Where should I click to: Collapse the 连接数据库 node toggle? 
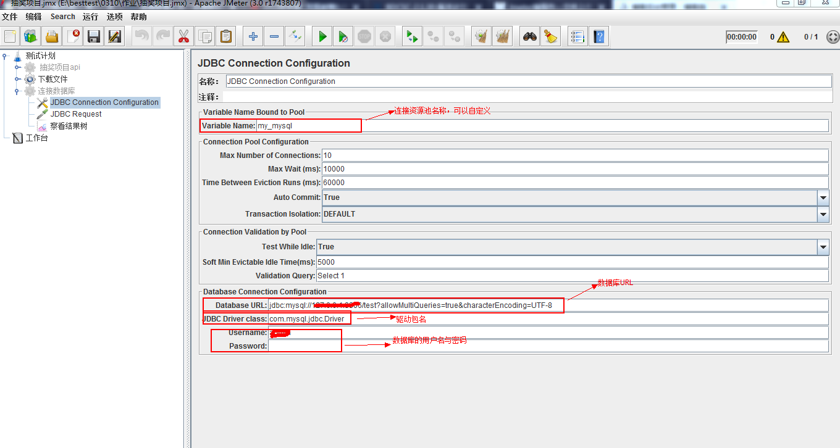[x=17, y=91]
